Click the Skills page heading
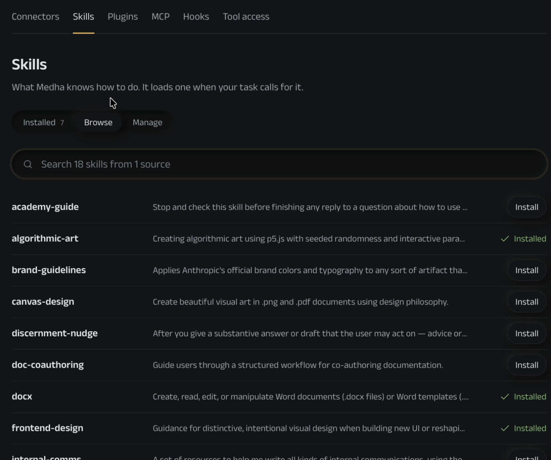551x460 pixels. 29,64
